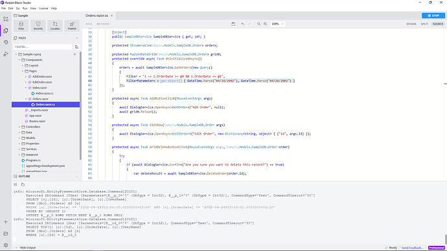Open the Data panel icon
The height and width of the screenshot is (251, 447).
click(x=21, y=26)
